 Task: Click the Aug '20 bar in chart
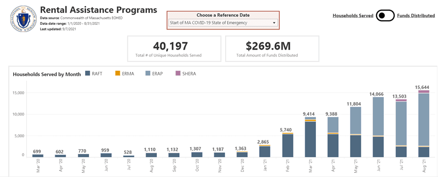click(152, 155)
